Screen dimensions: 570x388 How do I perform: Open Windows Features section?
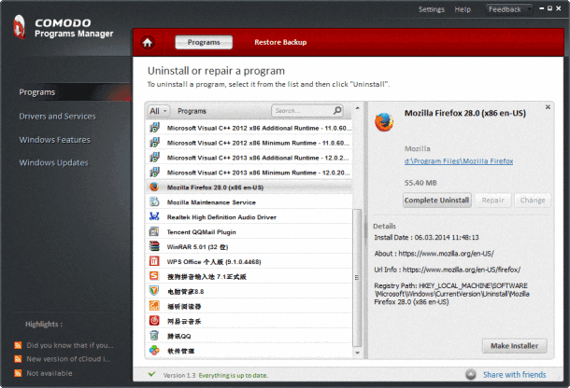click(54, 140)
